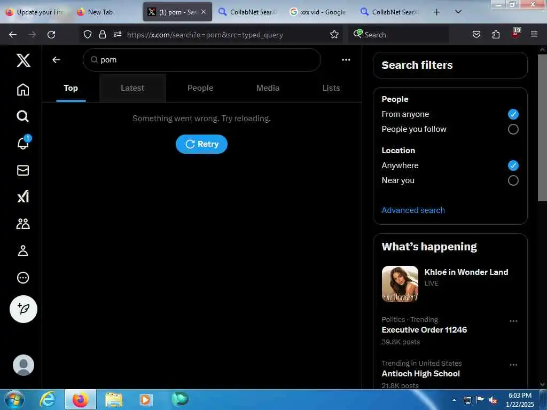This screenshot has height=410, width=547.
Task: Click the compose Post feather button
Action: pyautogui.click(x=24, y=309)
